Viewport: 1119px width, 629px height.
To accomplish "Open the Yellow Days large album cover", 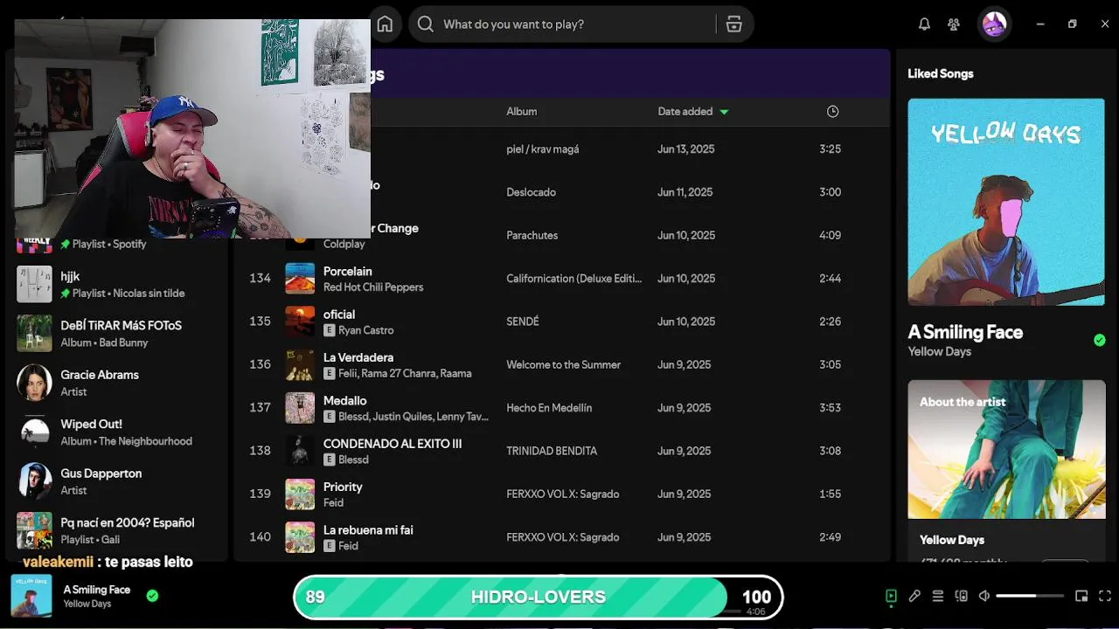I will point(1006,202).
